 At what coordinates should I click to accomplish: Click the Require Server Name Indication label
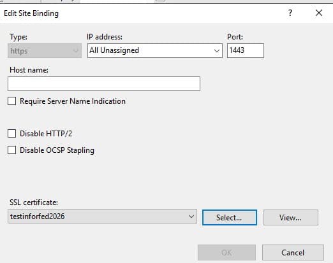click(x=73, y=101)
